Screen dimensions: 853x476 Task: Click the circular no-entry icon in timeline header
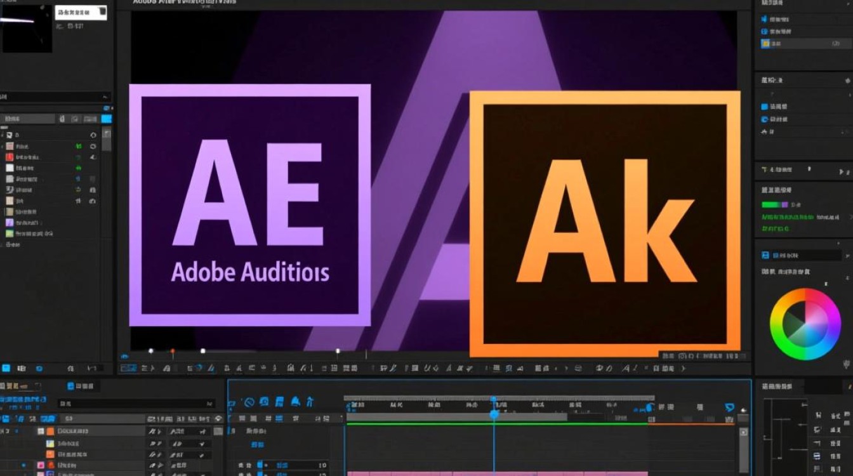coord(249,402)
